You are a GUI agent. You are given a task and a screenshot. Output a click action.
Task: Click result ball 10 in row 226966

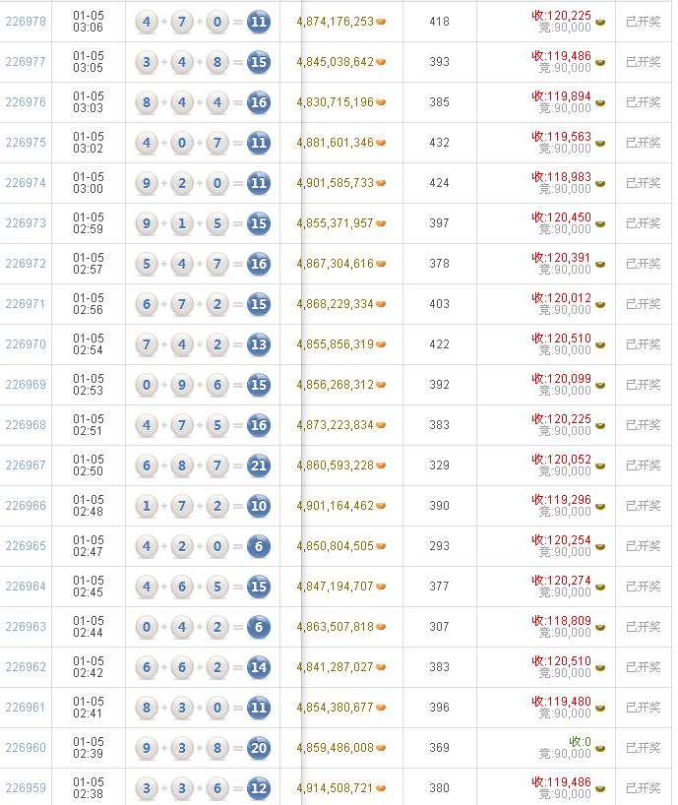pos(259,506)
